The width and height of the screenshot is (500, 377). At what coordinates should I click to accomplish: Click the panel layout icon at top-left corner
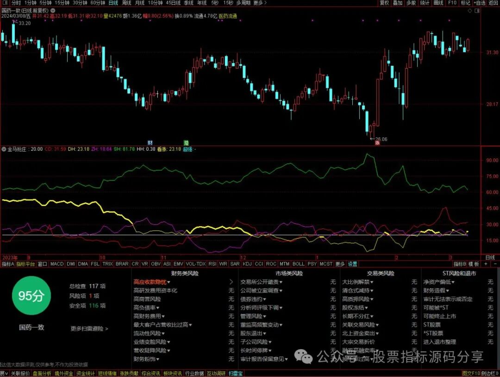(5, 3)
